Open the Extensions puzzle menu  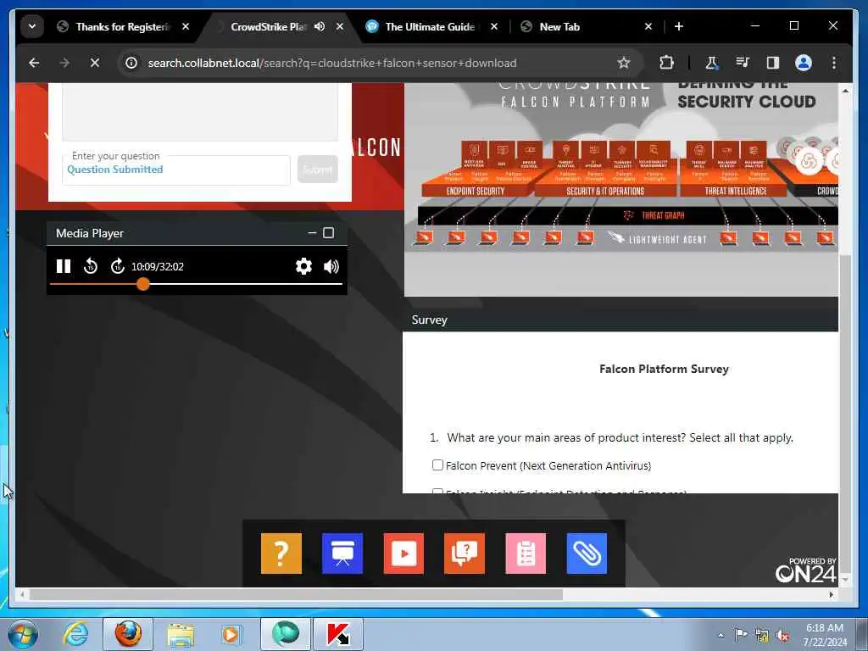(666, 63)
